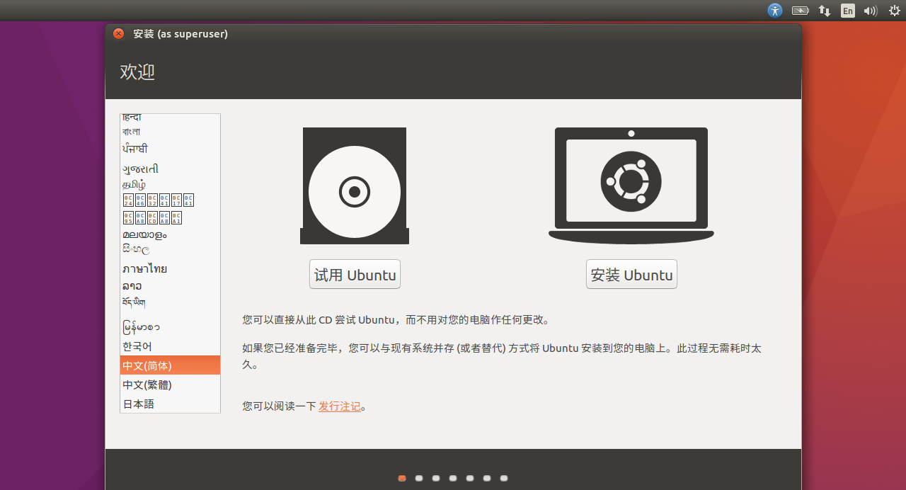906x490 pixels.
Task: Click the battery status indicator
Action: pyautogui.click(x=800, y=11)
